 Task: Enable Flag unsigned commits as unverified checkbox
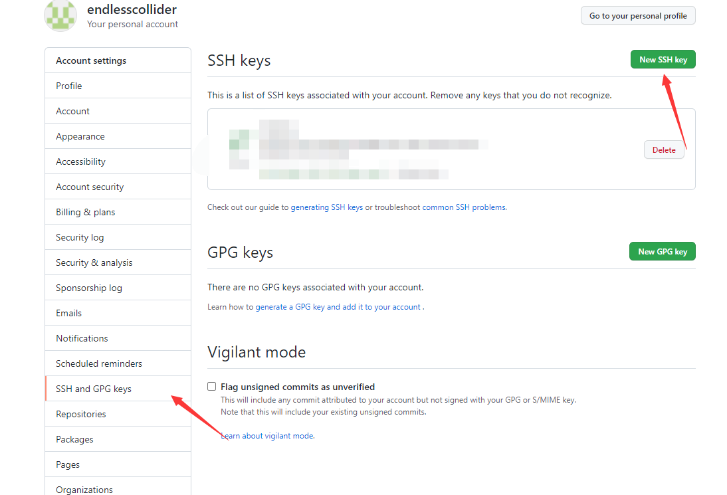click(212, 387)
